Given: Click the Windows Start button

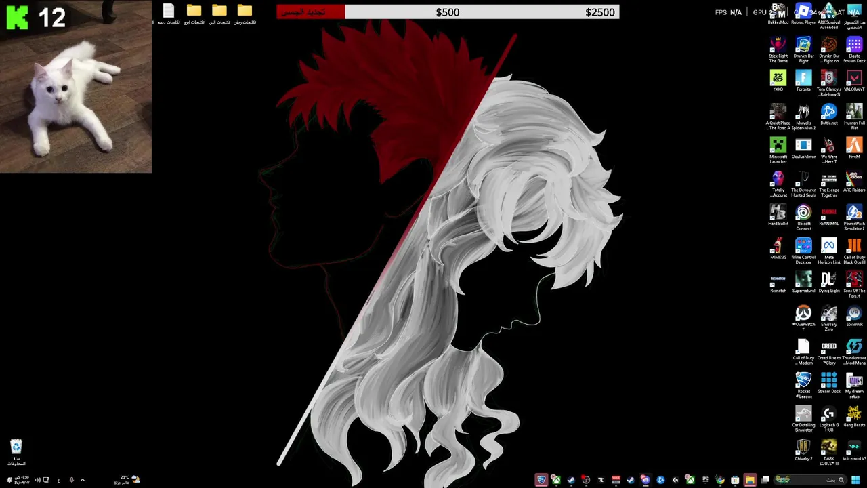Looking at the screenshot, I should point(855,480).
